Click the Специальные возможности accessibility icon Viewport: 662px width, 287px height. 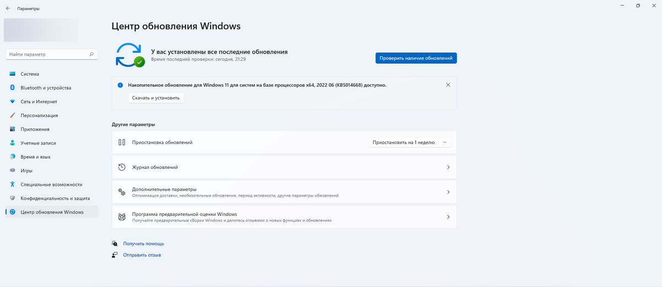coord(12,184)
